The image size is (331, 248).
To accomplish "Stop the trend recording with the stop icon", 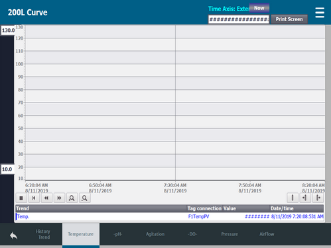I will 21,198.
